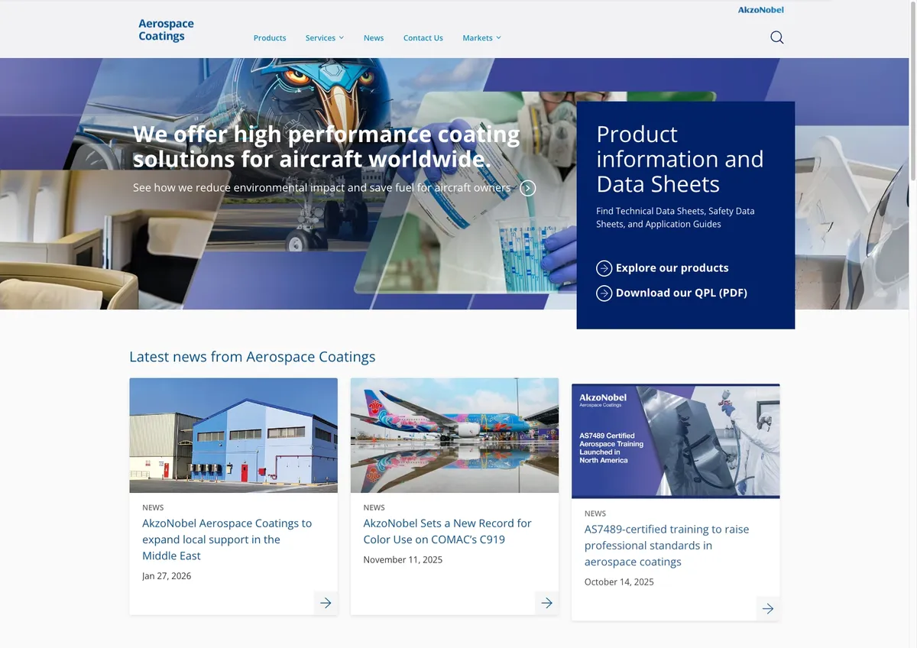This screenshot has width=917, height=648.
Task: Click the 'October 14, 2025' date text
Action: (619, 582)
